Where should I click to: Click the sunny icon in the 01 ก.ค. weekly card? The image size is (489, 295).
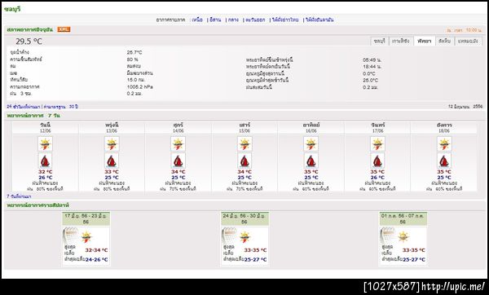(x=403, y=237)
